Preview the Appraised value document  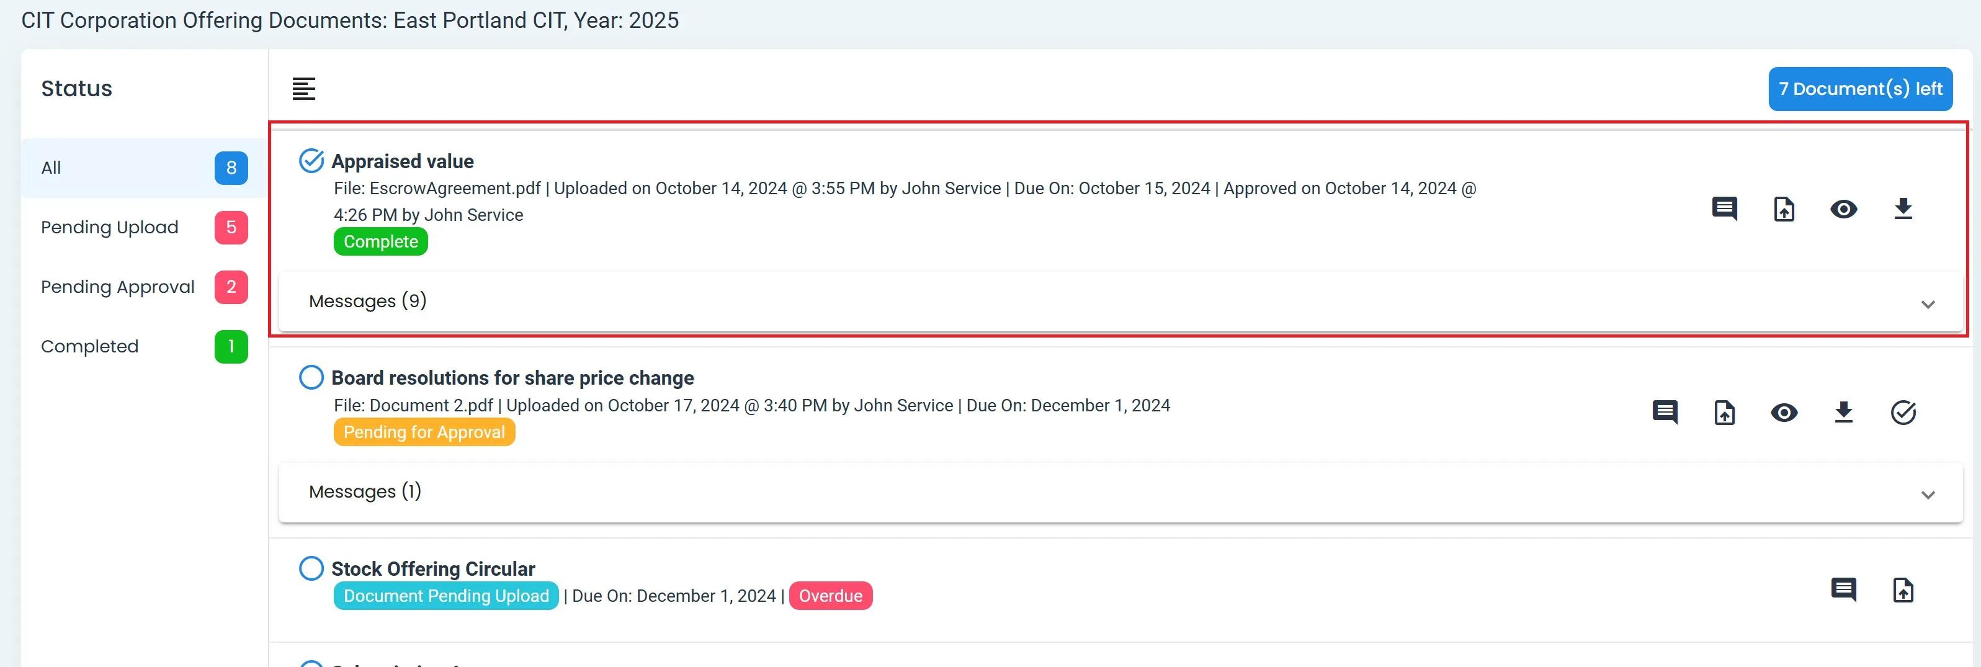coord(1843,208)
